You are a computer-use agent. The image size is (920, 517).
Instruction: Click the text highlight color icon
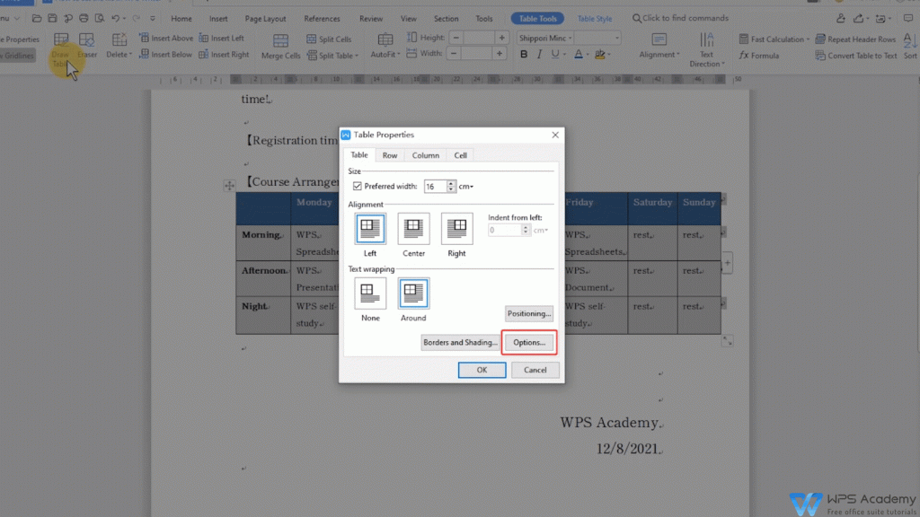pos(599,55)
